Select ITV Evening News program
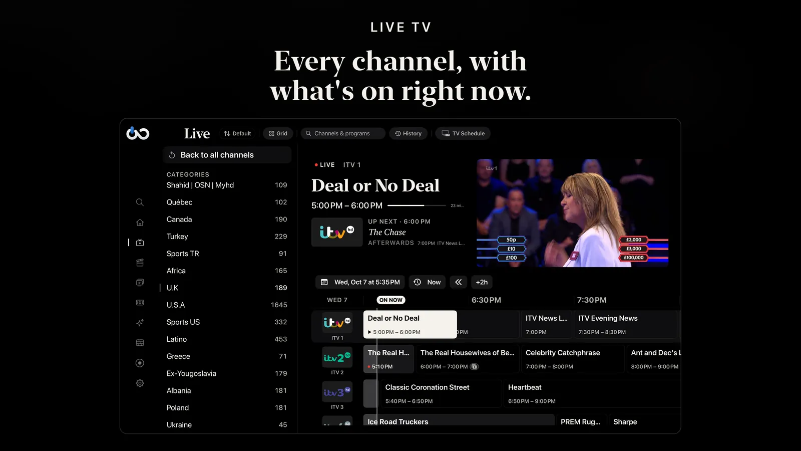 tap(625, 324)
